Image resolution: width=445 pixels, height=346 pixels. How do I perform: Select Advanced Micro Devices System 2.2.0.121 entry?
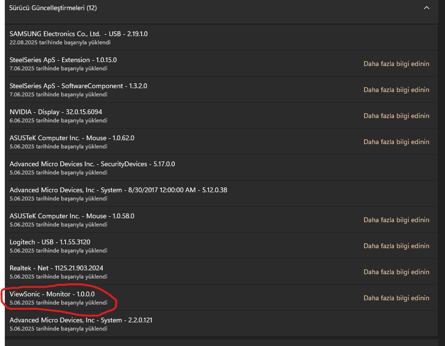pyautogui.click(x=222, y=324)
